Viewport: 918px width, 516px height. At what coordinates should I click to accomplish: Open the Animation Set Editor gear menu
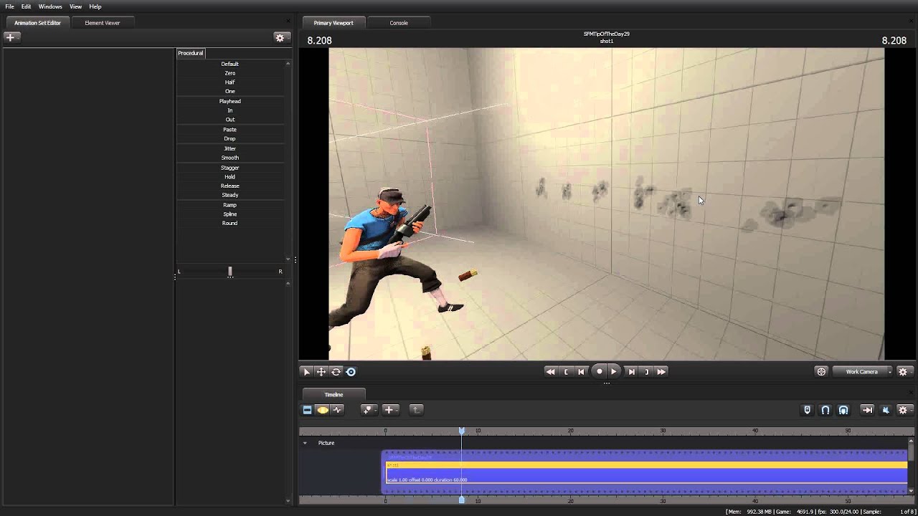click(x=280, y=37)
